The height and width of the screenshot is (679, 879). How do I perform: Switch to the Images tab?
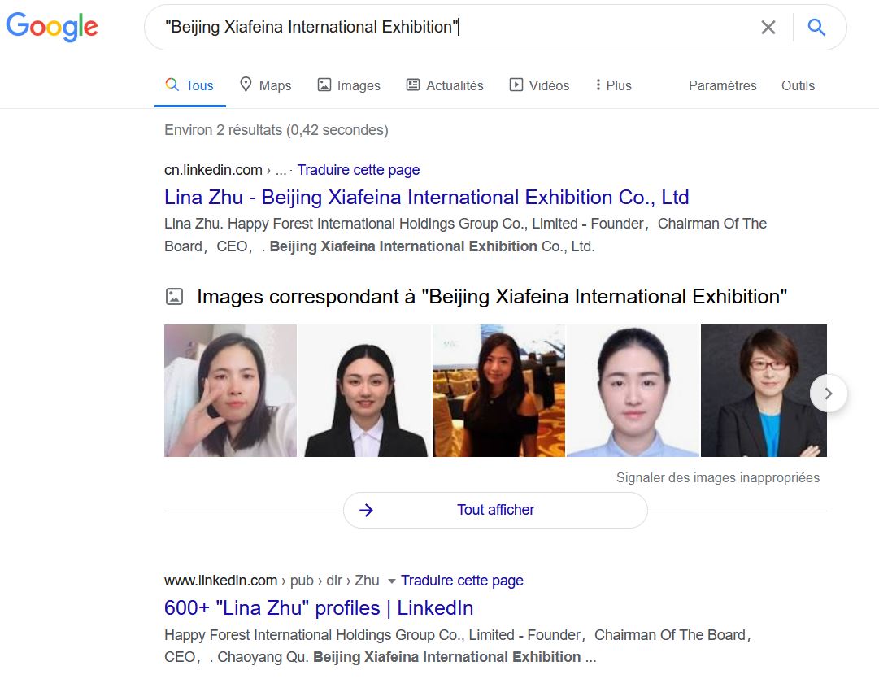tap(348, 85)
